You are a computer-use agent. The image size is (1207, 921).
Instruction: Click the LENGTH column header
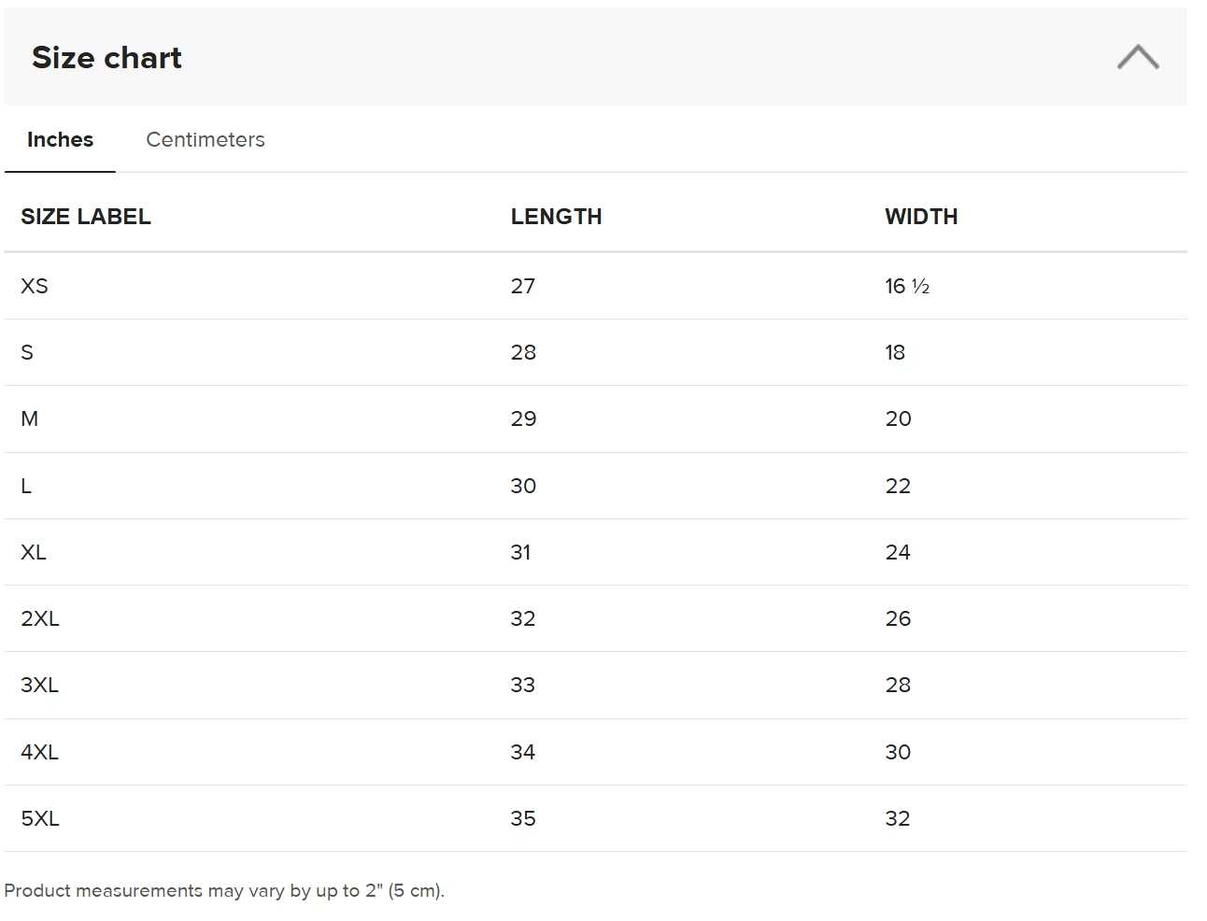(x=556, y=217)
